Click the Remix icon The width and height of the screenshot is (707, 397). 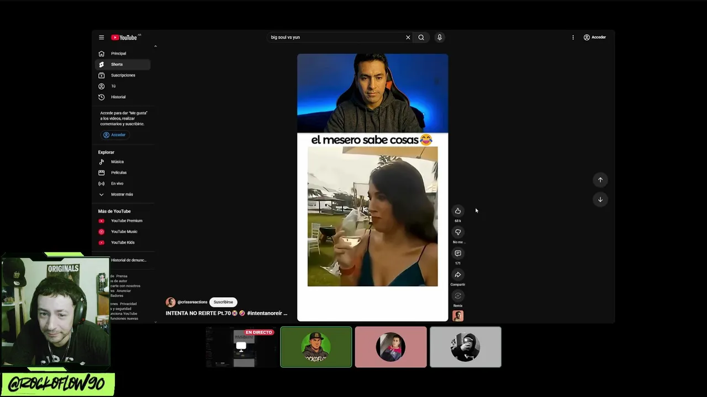[458, 296]
